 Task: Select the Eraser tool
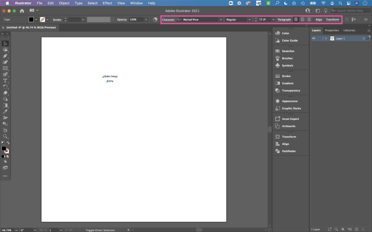(x=5, y=93)
